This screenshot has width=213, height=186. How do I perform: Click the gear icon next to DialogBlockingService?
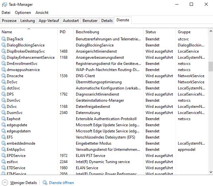[x=4, y=45]
